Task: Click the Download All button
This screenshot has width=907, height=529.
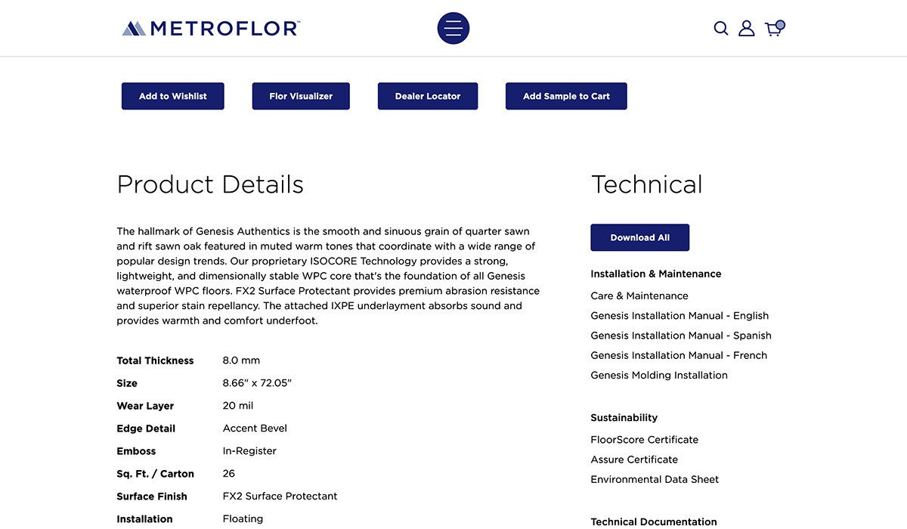Action: point(639,237)
